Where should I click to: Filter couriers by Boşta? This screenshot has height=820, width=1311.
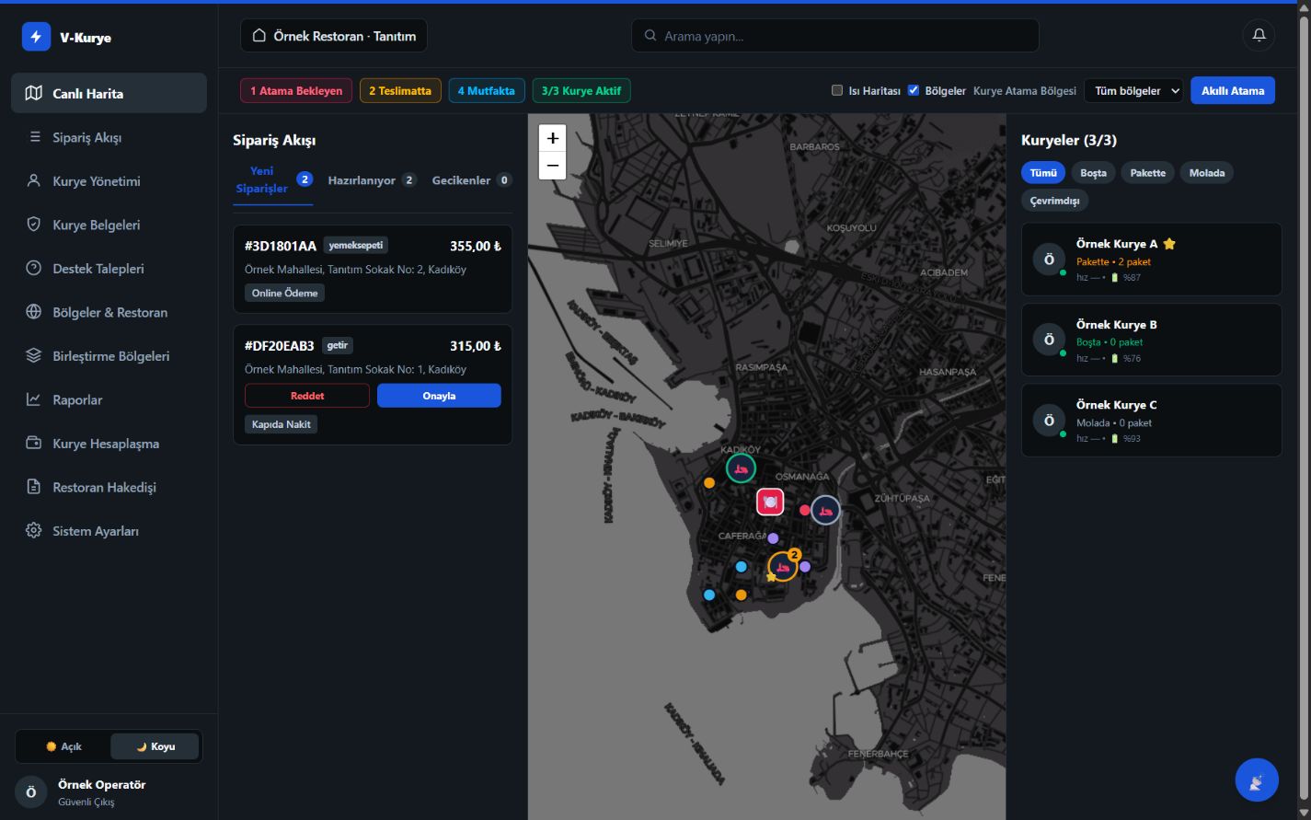pos(1093,173)
